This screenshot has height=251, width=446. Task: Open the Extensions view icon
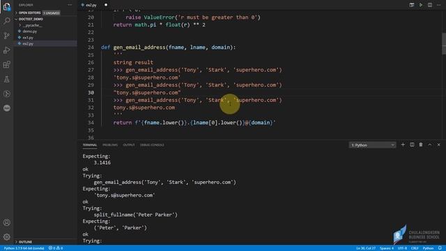6,65
